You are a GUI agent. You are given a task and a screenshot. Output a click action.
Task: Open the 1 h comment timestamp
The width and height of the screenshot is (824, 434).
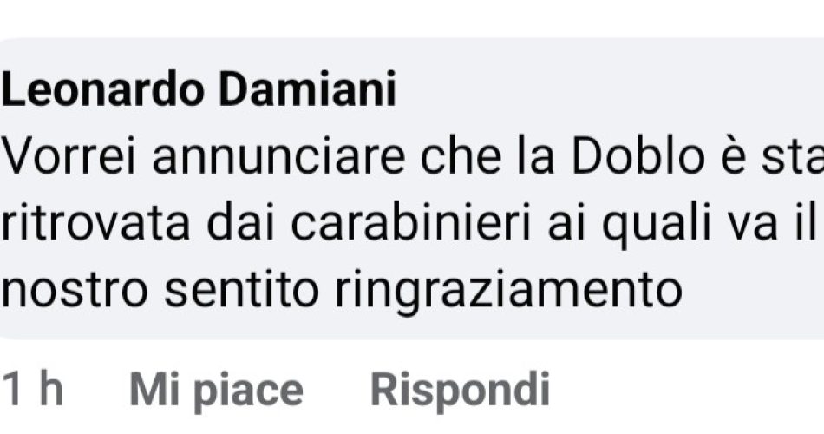click(33, 389)
